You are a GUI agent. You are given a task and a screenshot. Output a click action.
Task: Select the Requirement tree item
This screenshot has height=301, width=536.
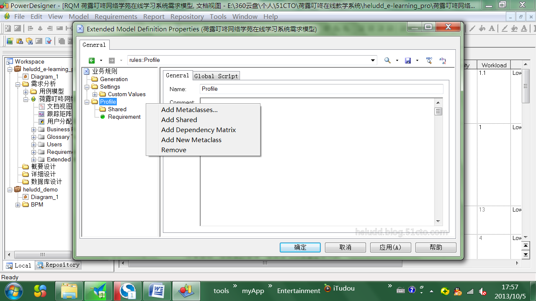tap(124, 117)
